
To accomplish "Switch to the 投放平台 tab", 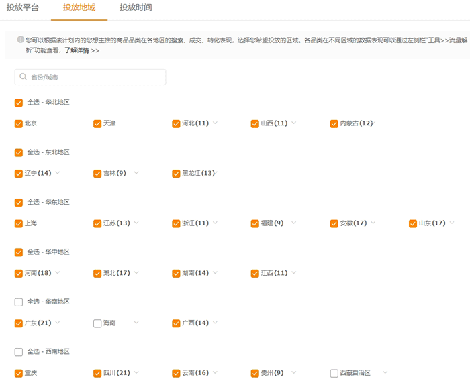I will (23, 8).
